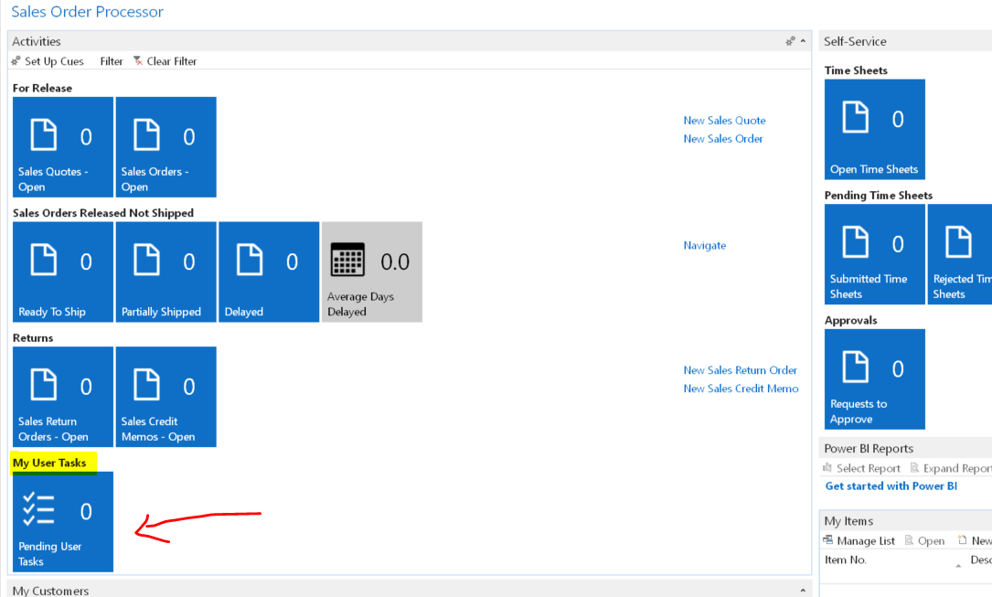Click the Clear Filter action

[x=165, y=61]
